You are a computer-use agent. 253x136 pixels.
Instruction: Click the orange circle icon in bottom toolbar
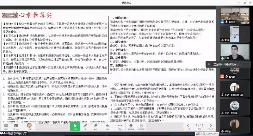tap(29, 126)
